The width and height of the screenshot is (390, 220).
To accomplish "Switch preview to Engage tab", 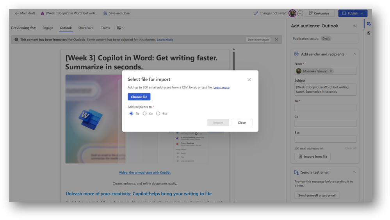I will pos(48,28).
